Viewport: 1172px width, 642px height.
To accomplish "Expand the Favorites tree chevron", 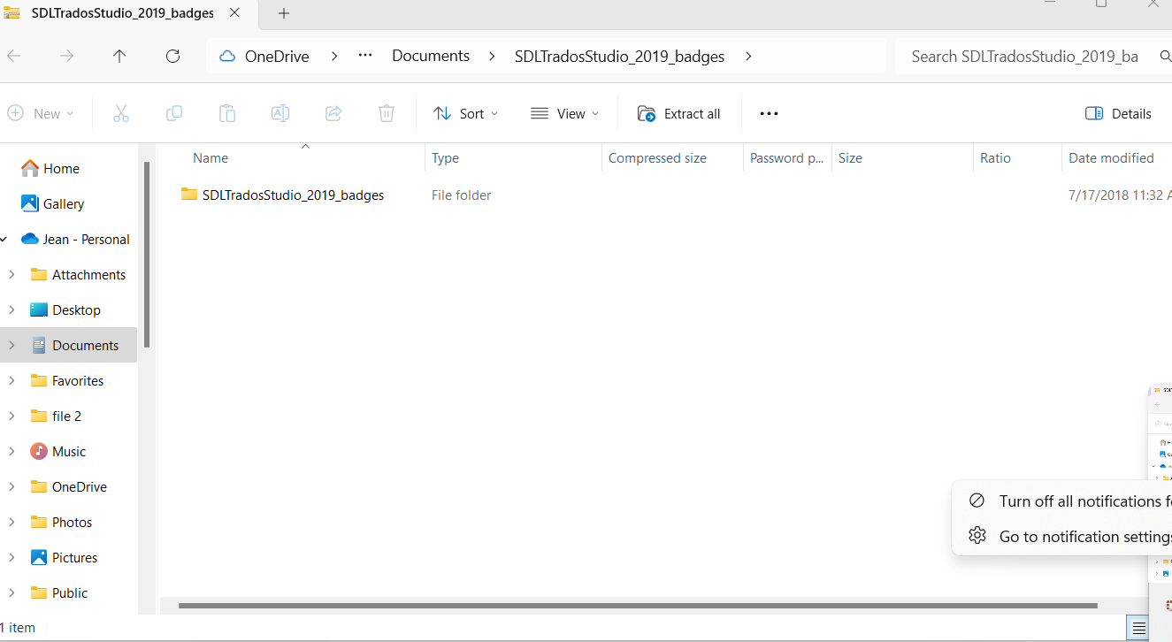I will (11, 380).
